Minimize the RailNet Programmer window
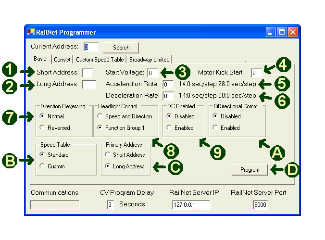 [271, 32]
